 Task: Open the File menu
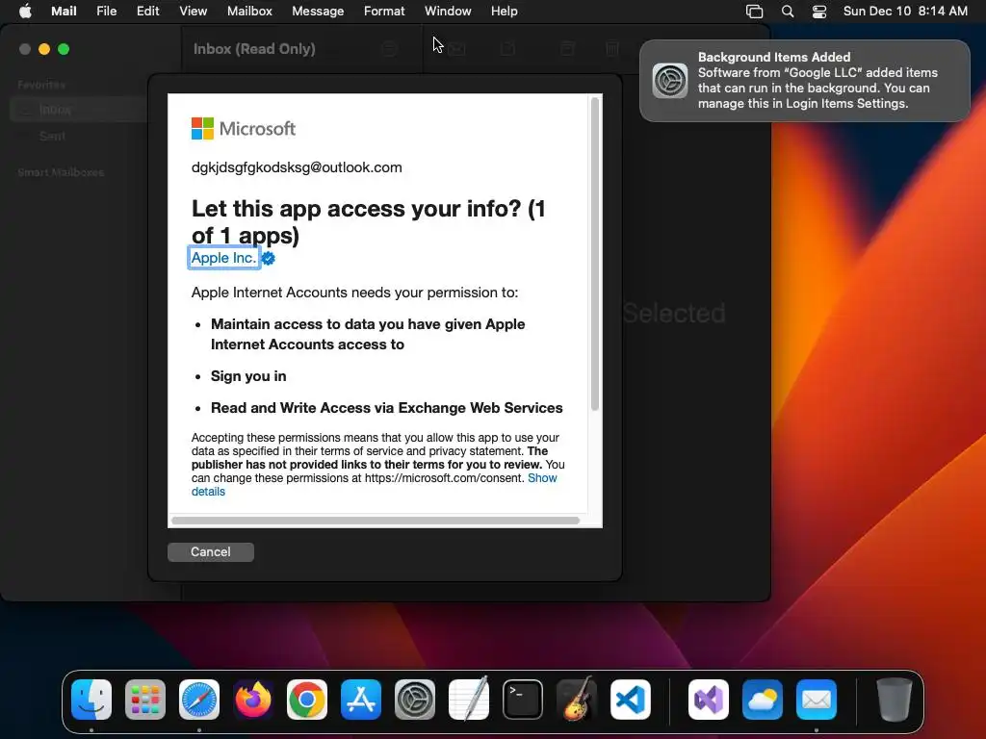point(106,12)
